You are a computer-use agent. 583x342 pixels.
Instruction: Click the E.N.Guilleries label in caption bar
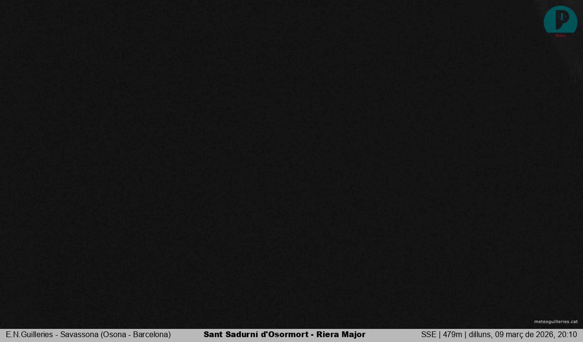pos(29,335)
